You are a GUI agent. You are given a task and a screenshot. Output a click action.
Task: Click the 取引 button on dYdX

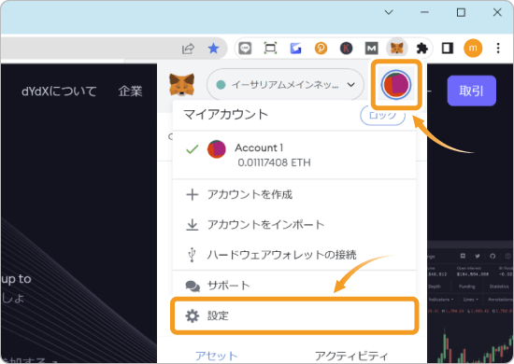(471, 91)
